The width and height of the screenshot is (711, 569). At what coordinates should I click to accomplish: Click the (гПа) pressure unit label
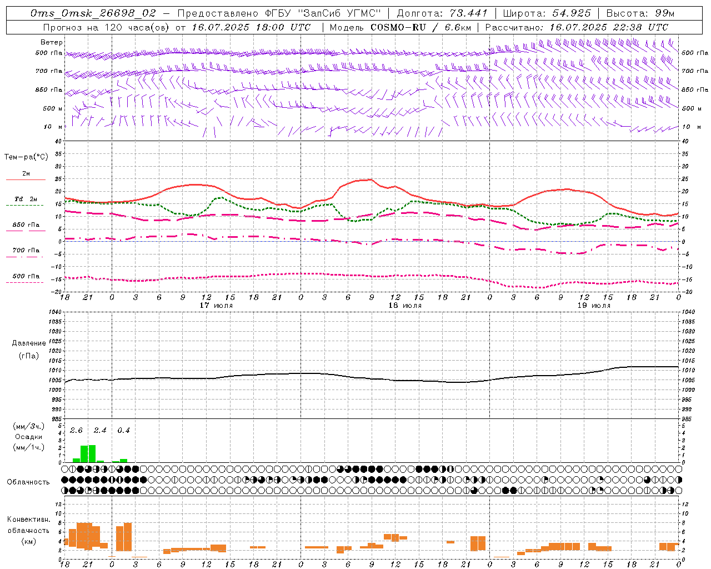[29, 356]
